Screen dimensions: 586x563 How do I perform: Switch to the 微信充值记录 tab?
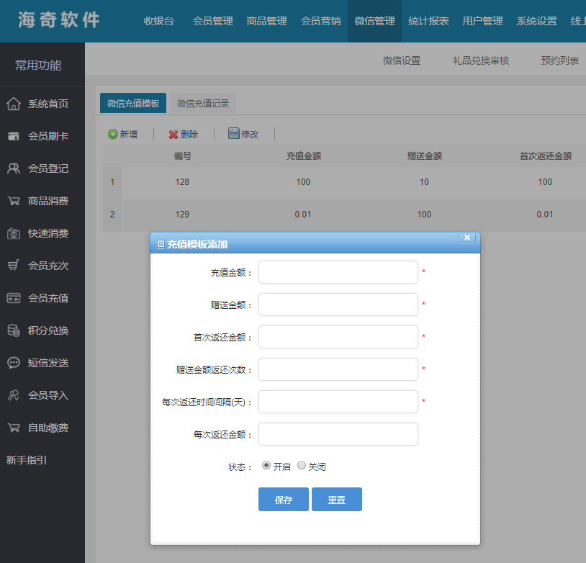pyautogui.click(x=203, y=103)
